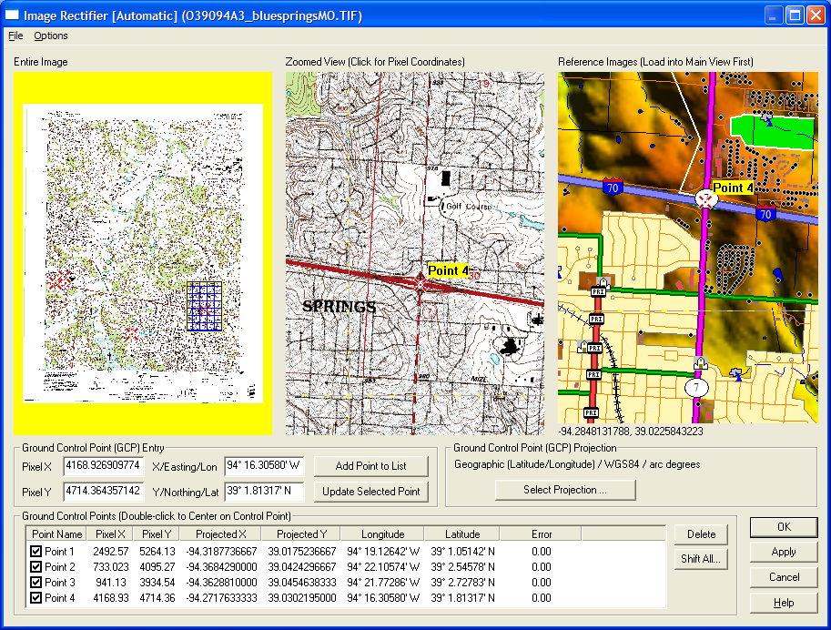Open the Select Projection dialog
This screenshot has height=630, width=831.
click(x=565, y=490)
